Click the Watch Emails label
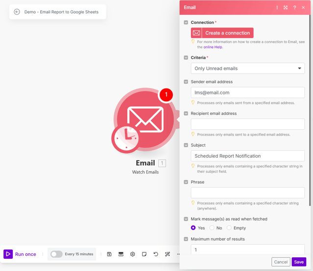The height and width of the screenshot is (271, 313). (x=145, y=172)
